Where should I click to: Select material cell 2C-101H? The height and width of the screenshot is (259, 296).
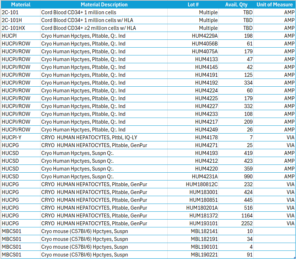(21, 20)
